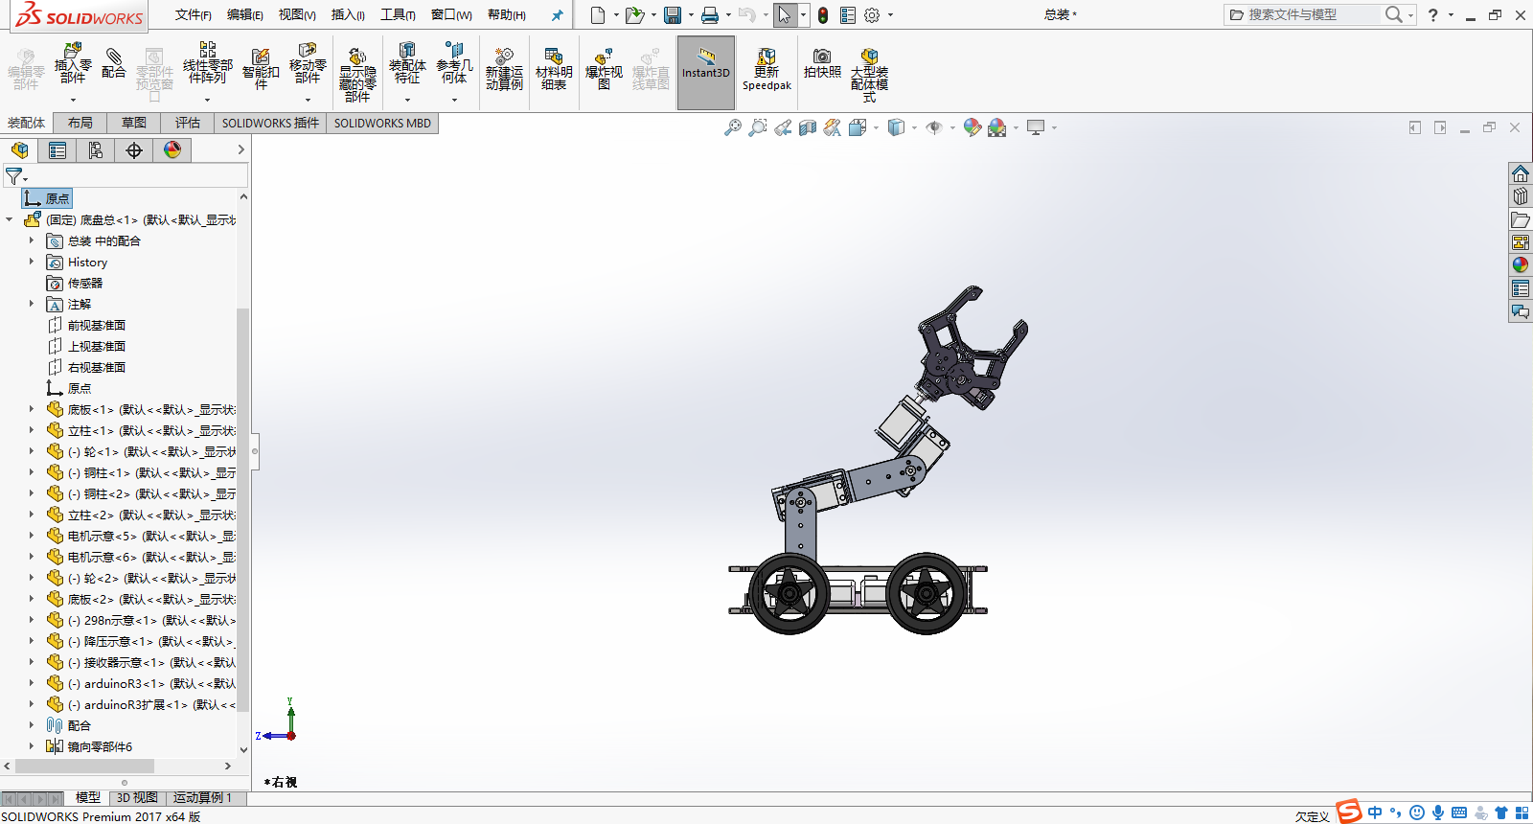This screenshot has width=1533, height=824.
Task: Select the Mate (配合) tool
Action: coord(114,62)
